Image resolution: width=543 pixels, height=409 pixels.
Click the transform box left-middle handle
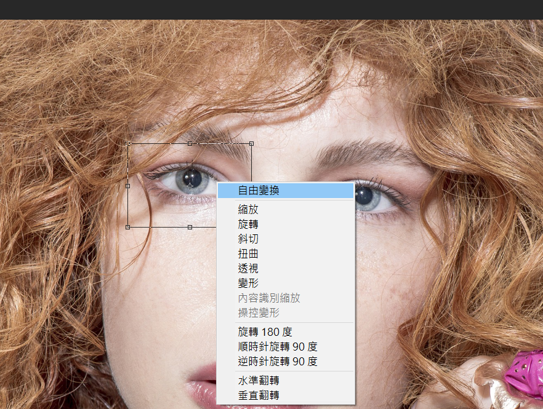click(x=128, y=186)
